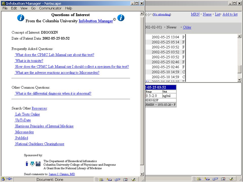Click the 'No attending' link in right window
The image size is (243, 182).
coord(162,14)
